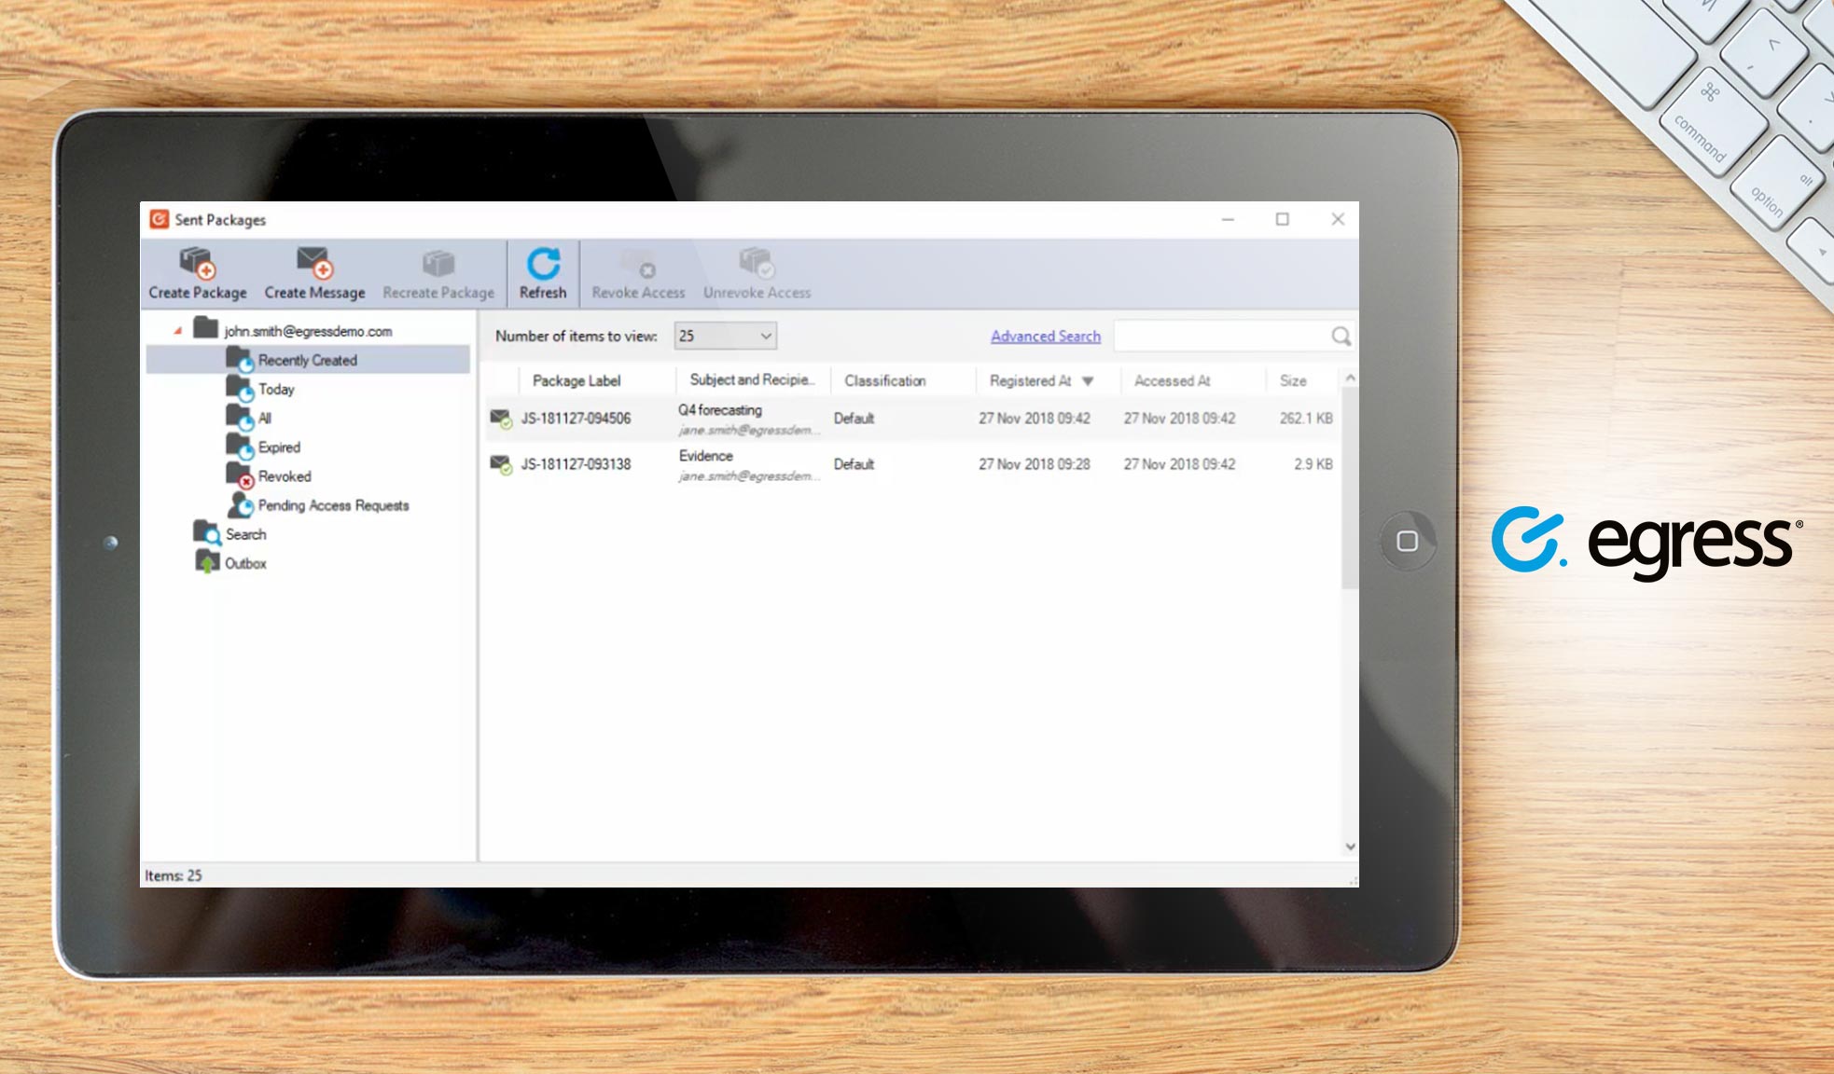Collapse the john.smith@egressdemo.com account tree
The width and height of the screenshot is (1834, 1074).
[x=175, y=329]
